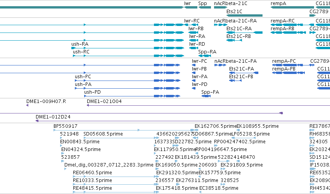Image resolution: width=330 pixels, height=194 pixels.
Task: Select the EN00843.5prime EST label
Action: point(80,142)
